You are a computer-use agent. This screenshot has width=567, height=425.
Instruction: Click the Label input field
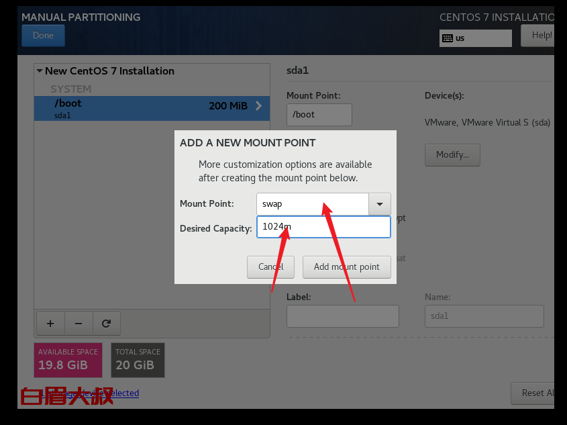(x=343, y=316)
